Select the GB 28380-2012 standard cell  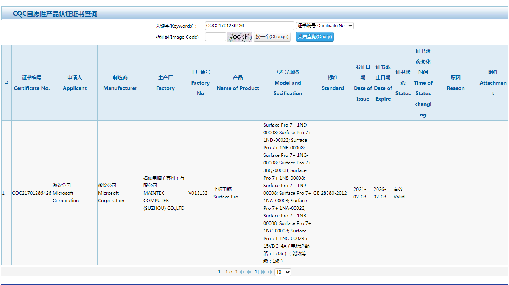[333, 193]
